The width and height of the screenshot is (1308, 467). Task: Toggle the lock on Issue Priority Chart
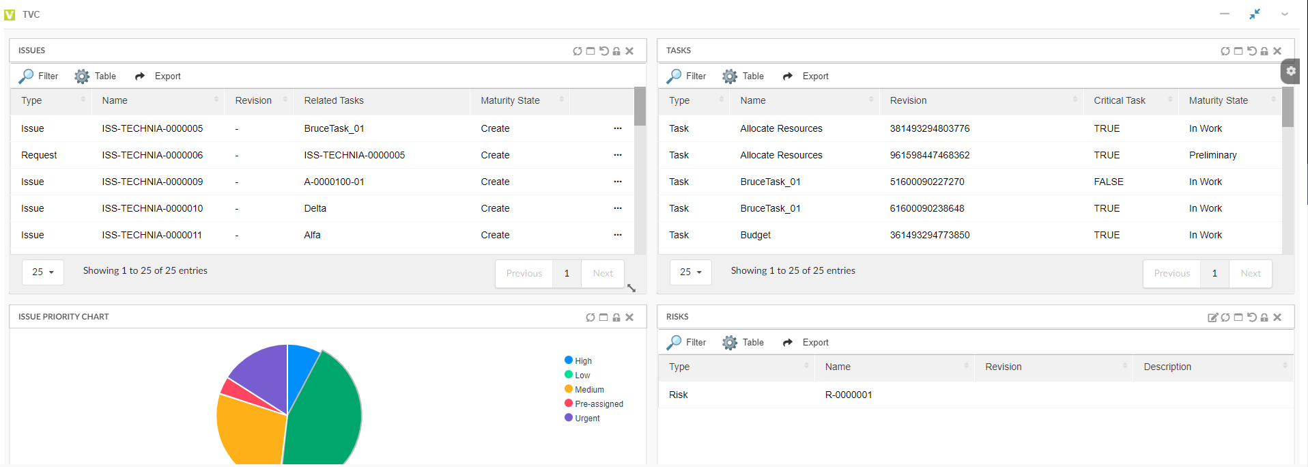(616, 317)
